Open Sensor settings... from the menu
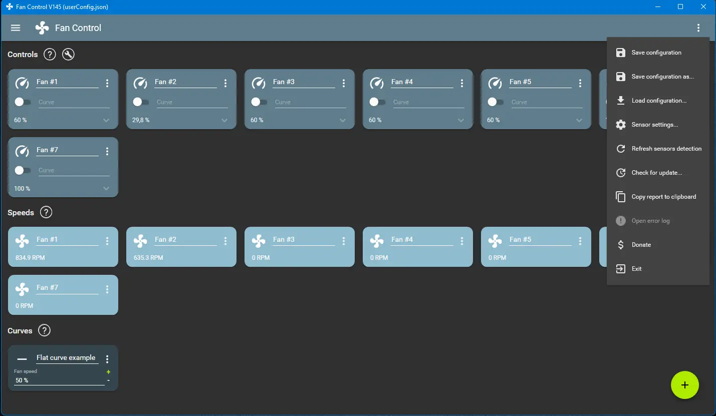This screenshot has width=716, height=416. (658, 125)
